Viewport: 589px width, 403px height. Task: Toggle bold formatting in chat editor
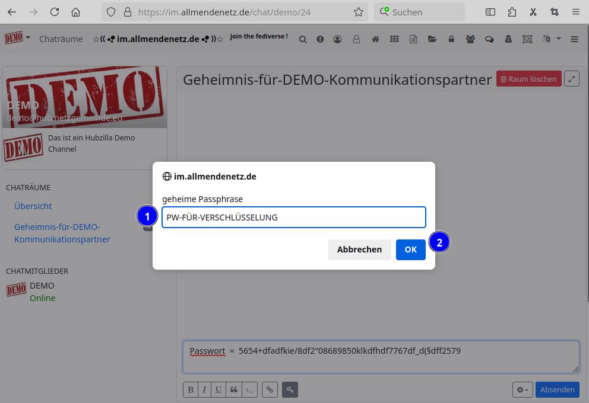click(x=191, y=389)
